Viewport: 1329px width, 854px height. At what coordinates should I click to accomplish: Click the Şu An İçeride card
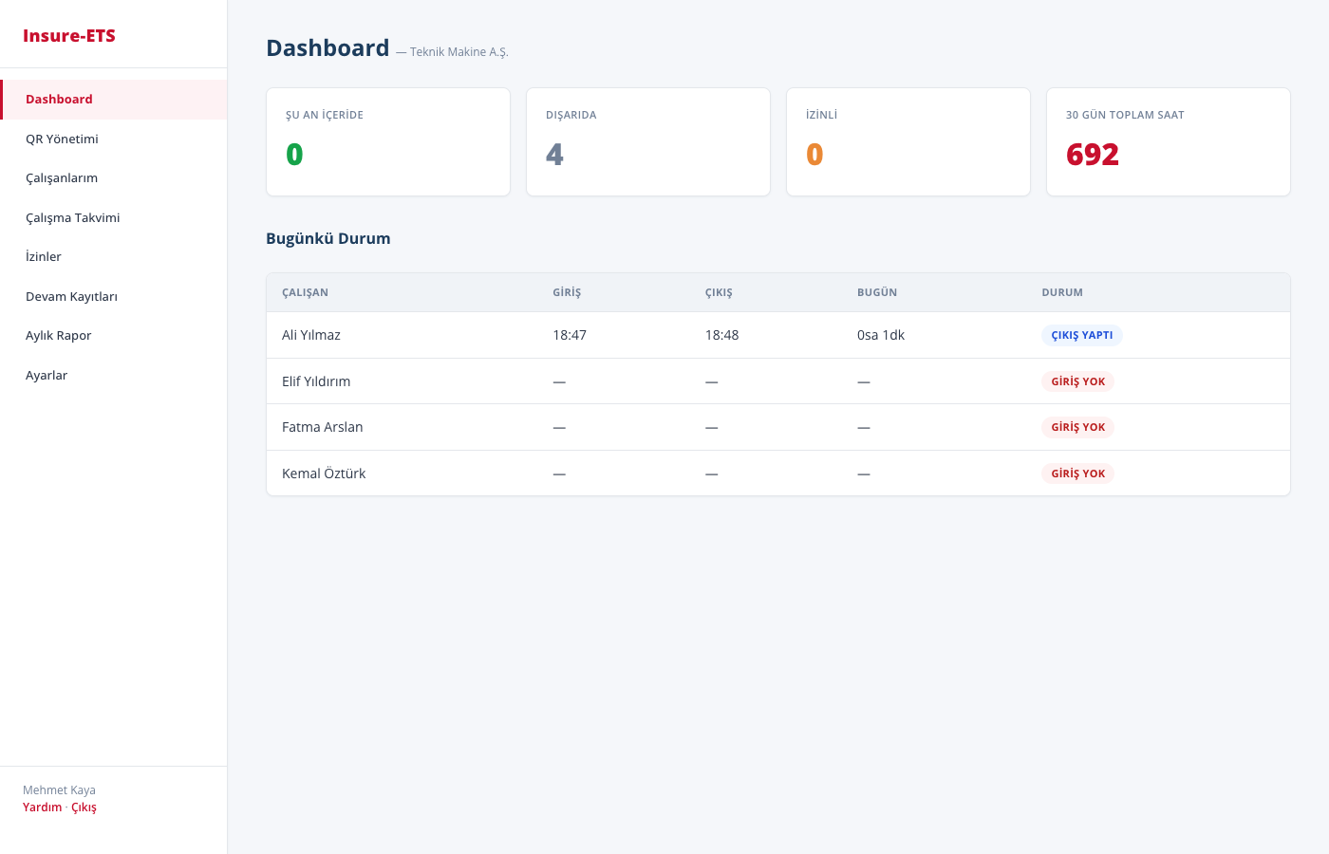click(388, 142)
